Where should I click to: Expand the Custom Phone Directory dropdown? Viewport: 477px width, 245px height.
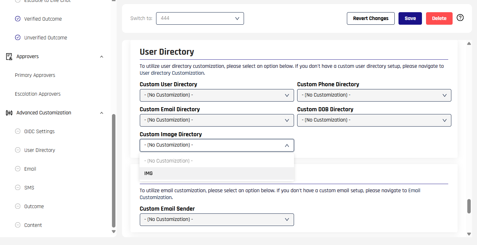[374, 95]
